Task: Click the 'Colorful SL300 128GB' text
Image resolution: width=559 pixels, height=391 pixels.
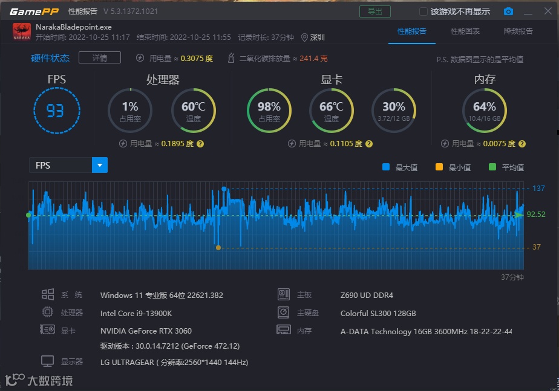Action: pyautogui.click(x=378, y=314)
